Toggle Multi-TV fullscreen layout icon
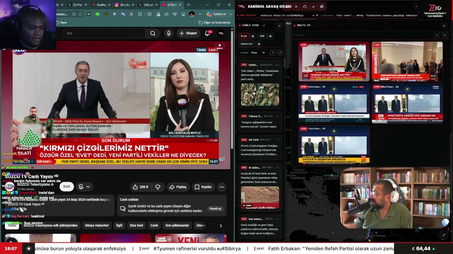This screenshot has height=254, width=453. pos(445,35)
